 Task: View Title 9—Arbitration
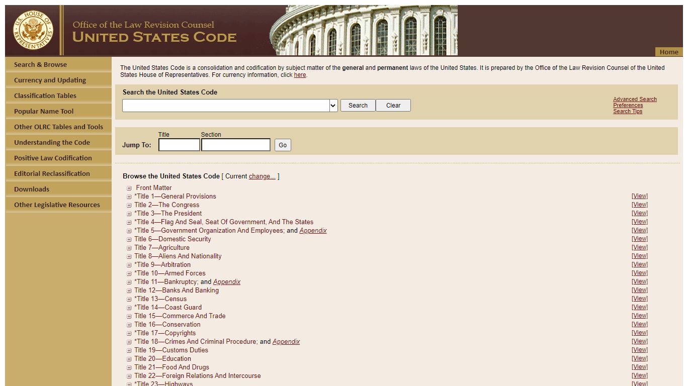click(x=640, y=265)
